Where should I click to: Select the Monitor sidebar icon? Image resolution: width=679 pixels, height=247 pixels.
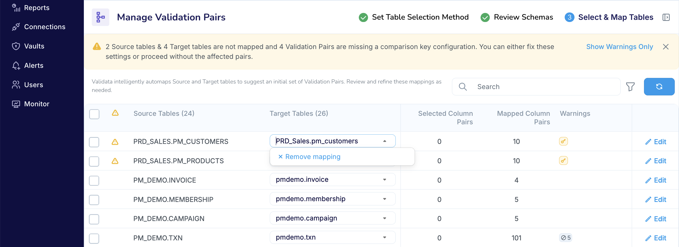pyautogui.click(x=16, y=104)
